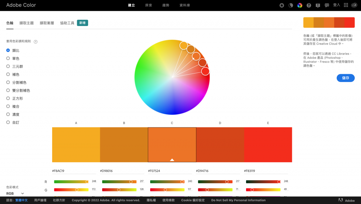Screen dimensions: 361x204
Task: Open the 探索 menu
Action: coord(148,5)
